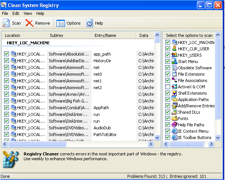Uncheck the AppPath entry checkbox
225x180 pixels.
pyautogui.click(x=6, y=108)
